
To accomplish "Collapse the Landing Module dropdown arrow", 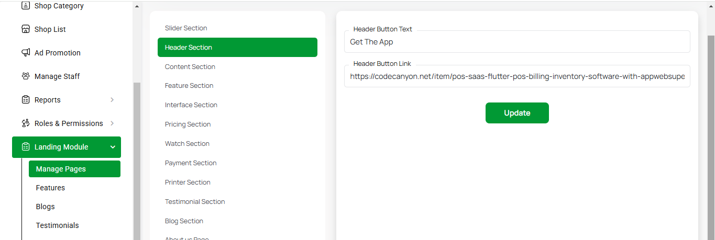I will point(113,147).
